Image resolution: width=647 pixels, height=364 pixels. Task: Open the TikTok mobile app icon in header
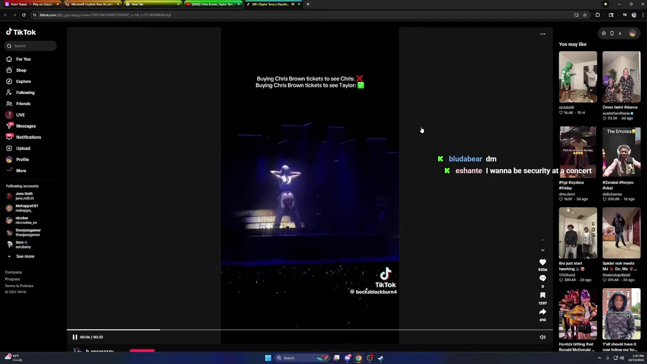[x=612, y=33]
